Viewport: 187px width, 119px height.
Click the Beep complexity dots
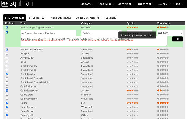click(x=163, y=62)
